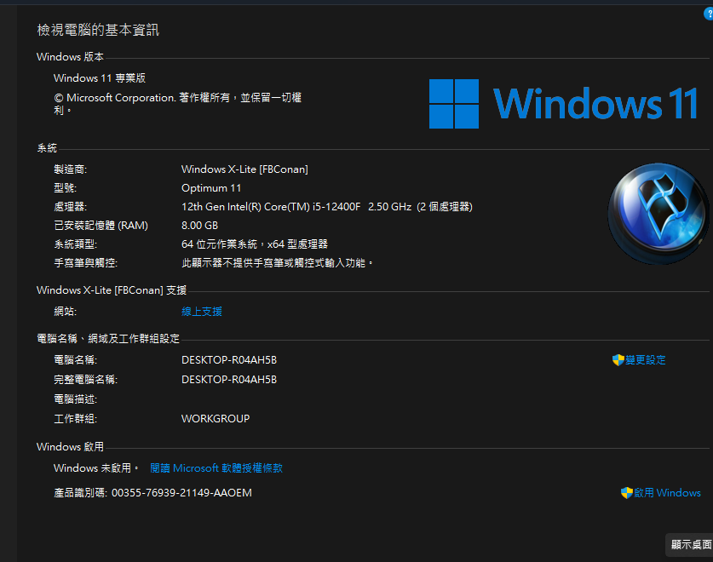Click the product ID 00355-76939-21149-AAOEM
Screen dimensions: 713x562
click(x=181, y=493)
